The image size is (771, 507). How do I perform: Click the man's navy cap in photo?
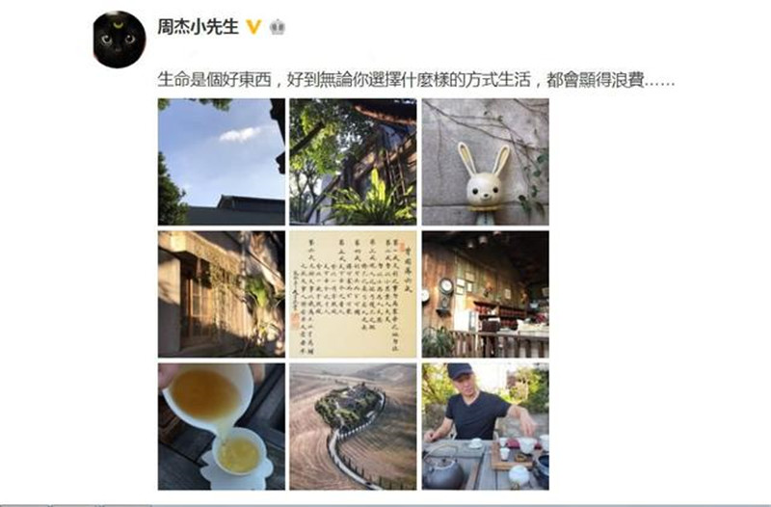(459, 371)
